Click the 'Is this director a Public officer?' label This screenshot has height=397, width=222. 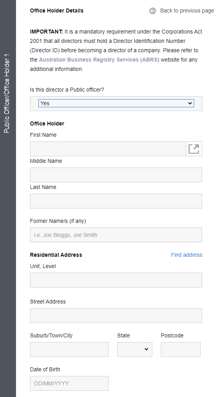67,90
